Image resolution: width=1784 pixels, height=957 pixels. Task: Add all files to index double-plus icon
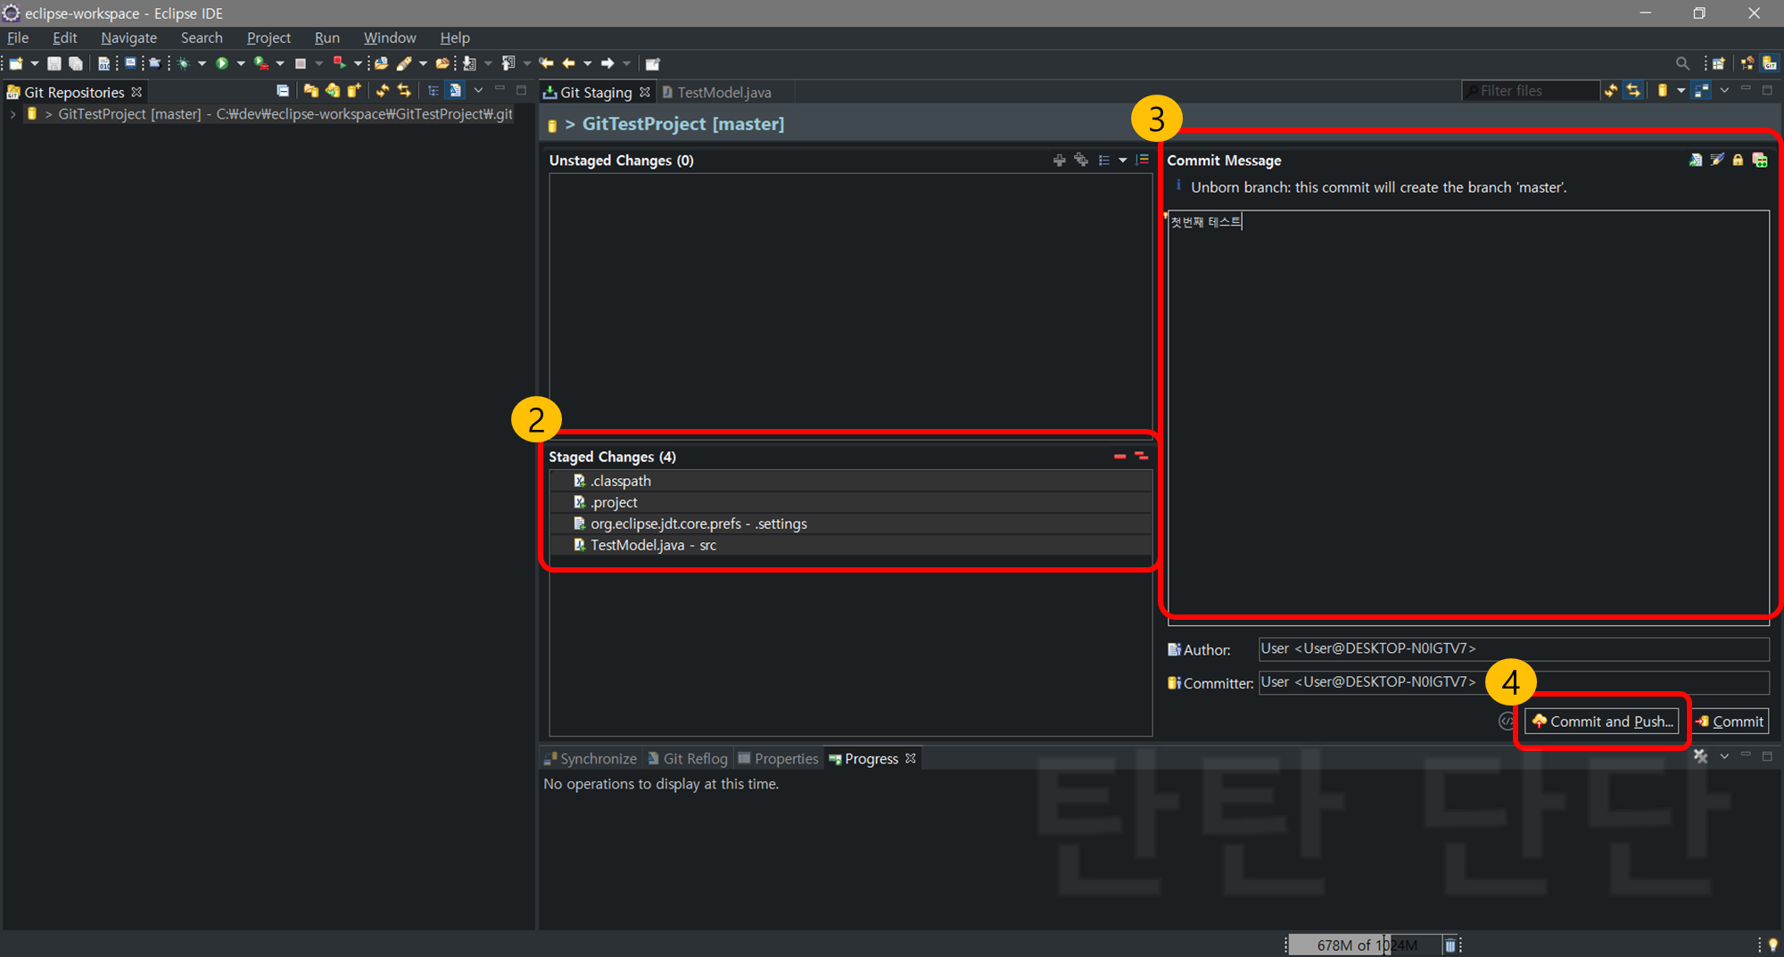[x=1081, y=160]
